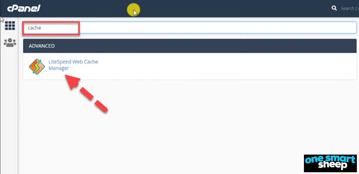Click the red highlight box around "cache"
This screenshot has height=174, width=359.
pyautogui.click(x=51, y=28)
